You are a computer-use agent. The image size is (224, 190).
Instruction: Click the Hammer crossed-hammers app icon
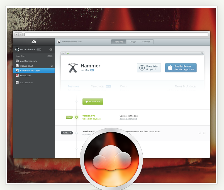pyautogui.click(x=73, y=68)
